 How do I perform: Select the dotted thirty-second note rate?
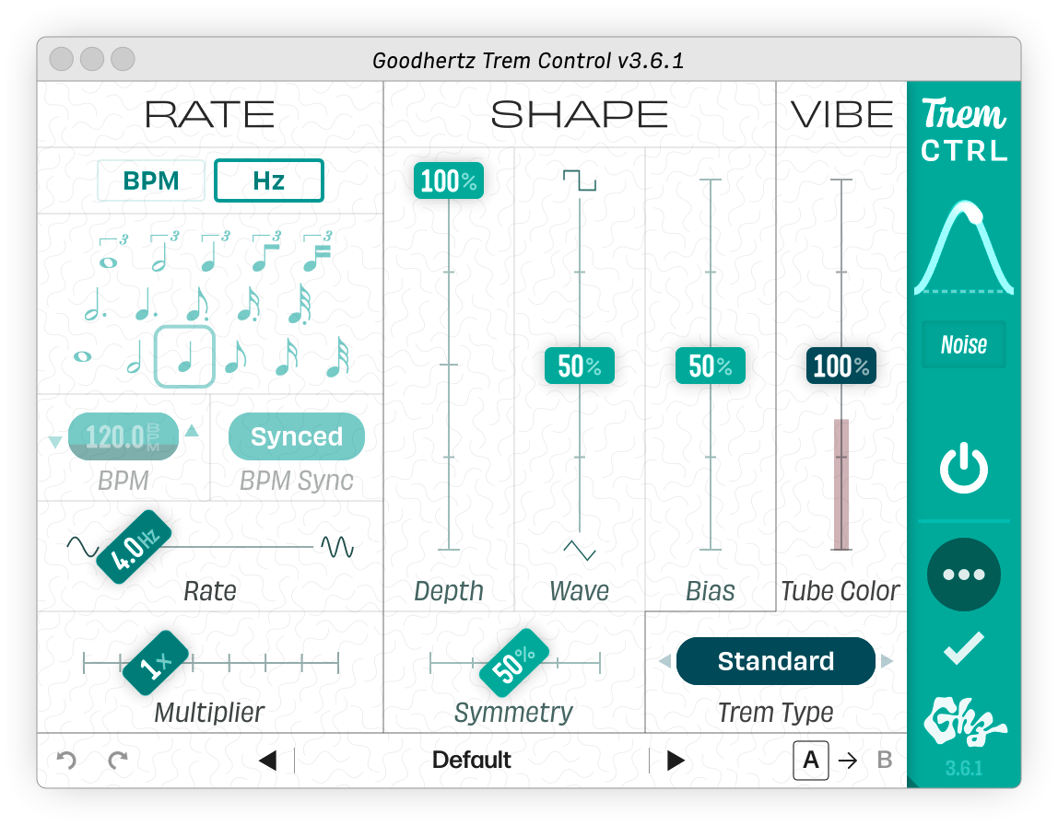coord(300,305)
